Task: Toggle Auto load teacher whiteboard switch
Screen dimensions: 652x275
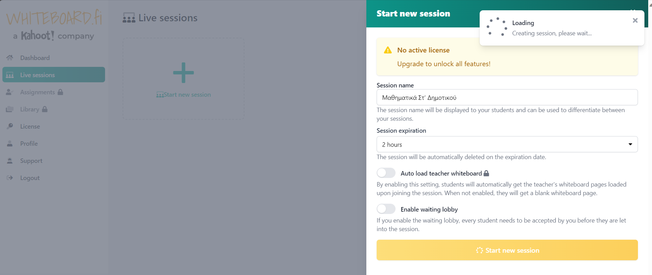Action: coord(386,173)
